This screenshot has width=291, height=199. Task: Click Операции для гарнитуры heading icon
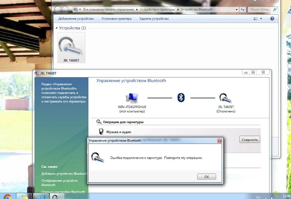pos(99,122)
